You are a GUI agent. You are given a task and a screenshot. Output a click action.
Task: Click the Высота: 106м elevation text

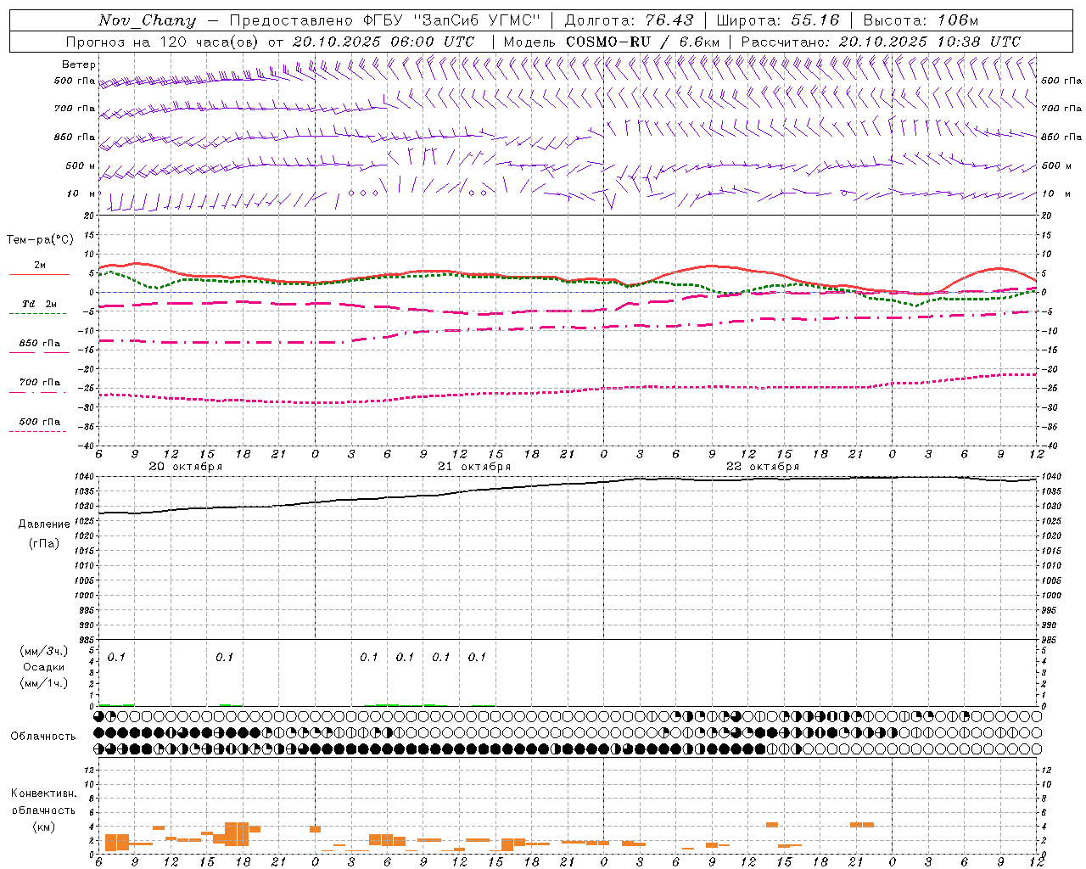coord(921,20)
